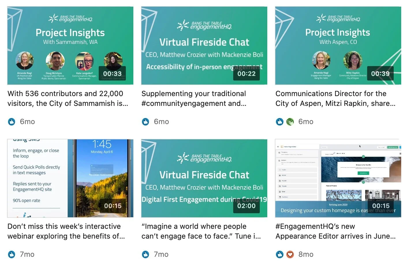Click green clap reaction under Aspen post
Image resolution: width=409 pixels, height=264 pixels.
290,122
